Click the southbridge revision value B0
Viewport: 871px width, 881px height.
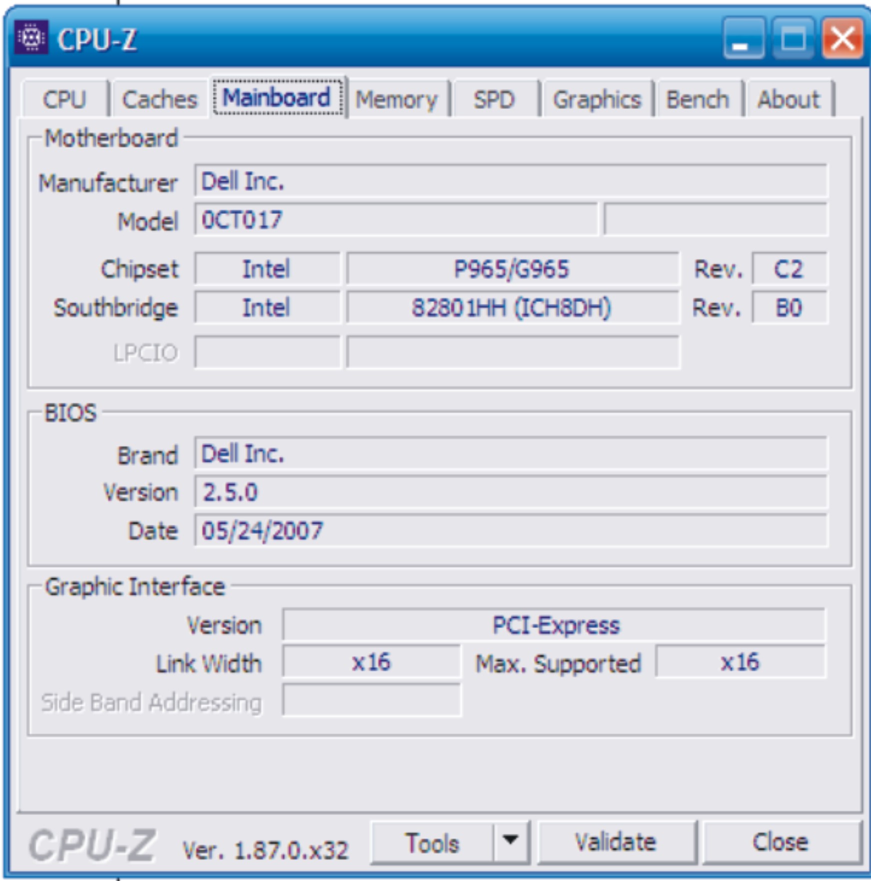[789, 307]
